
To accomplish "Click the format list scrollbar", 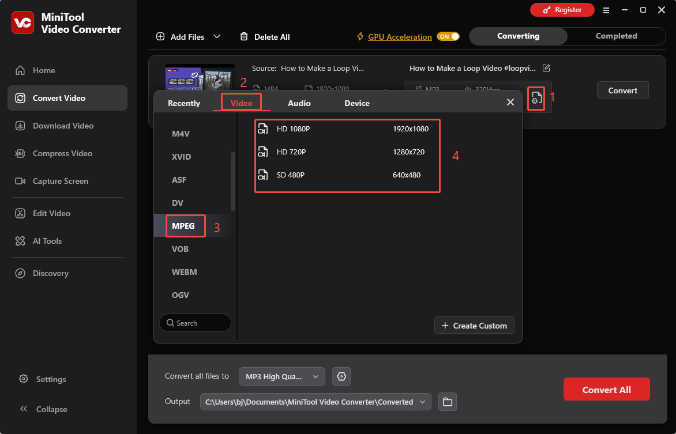I will pos(233,181).
